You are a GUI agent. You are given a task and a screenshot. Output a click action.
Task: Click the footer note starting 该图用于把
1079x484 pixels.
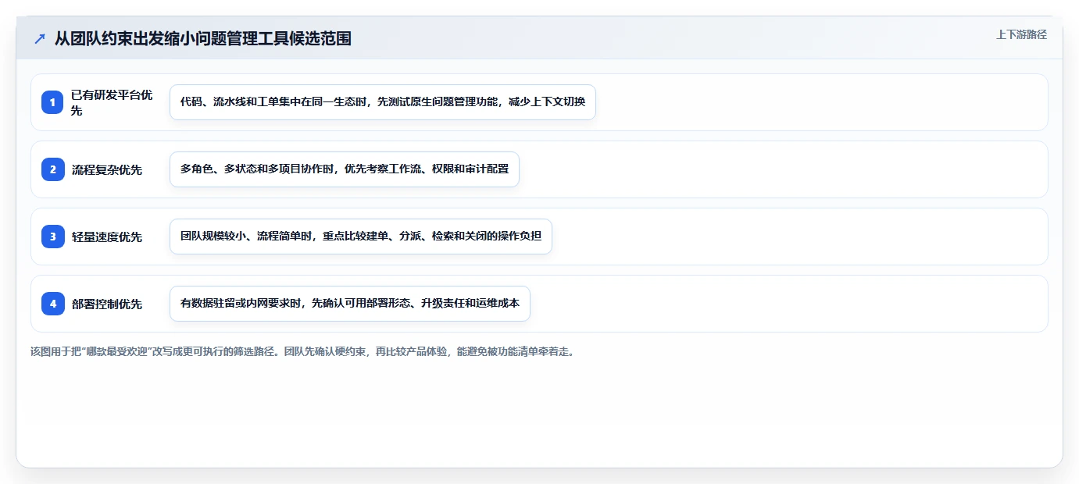click(x=303, y=352)
